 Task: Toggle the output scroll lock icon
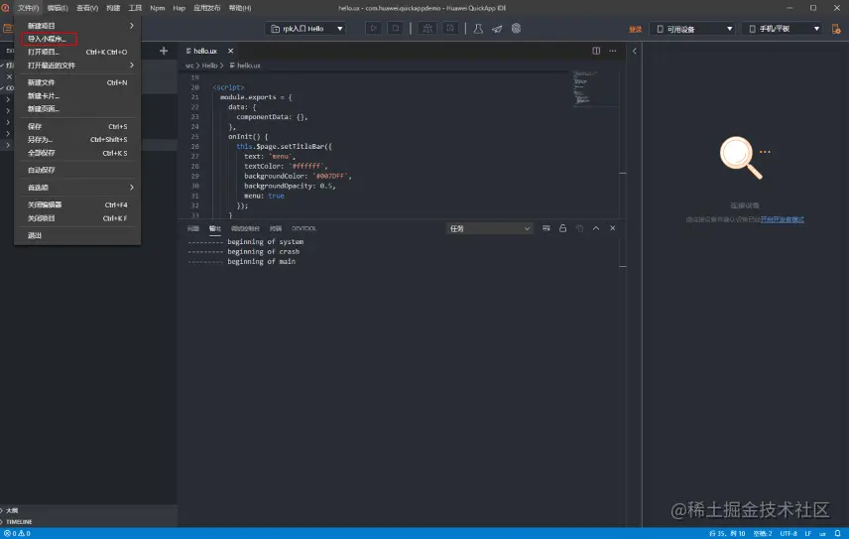(x=563, y=228)
